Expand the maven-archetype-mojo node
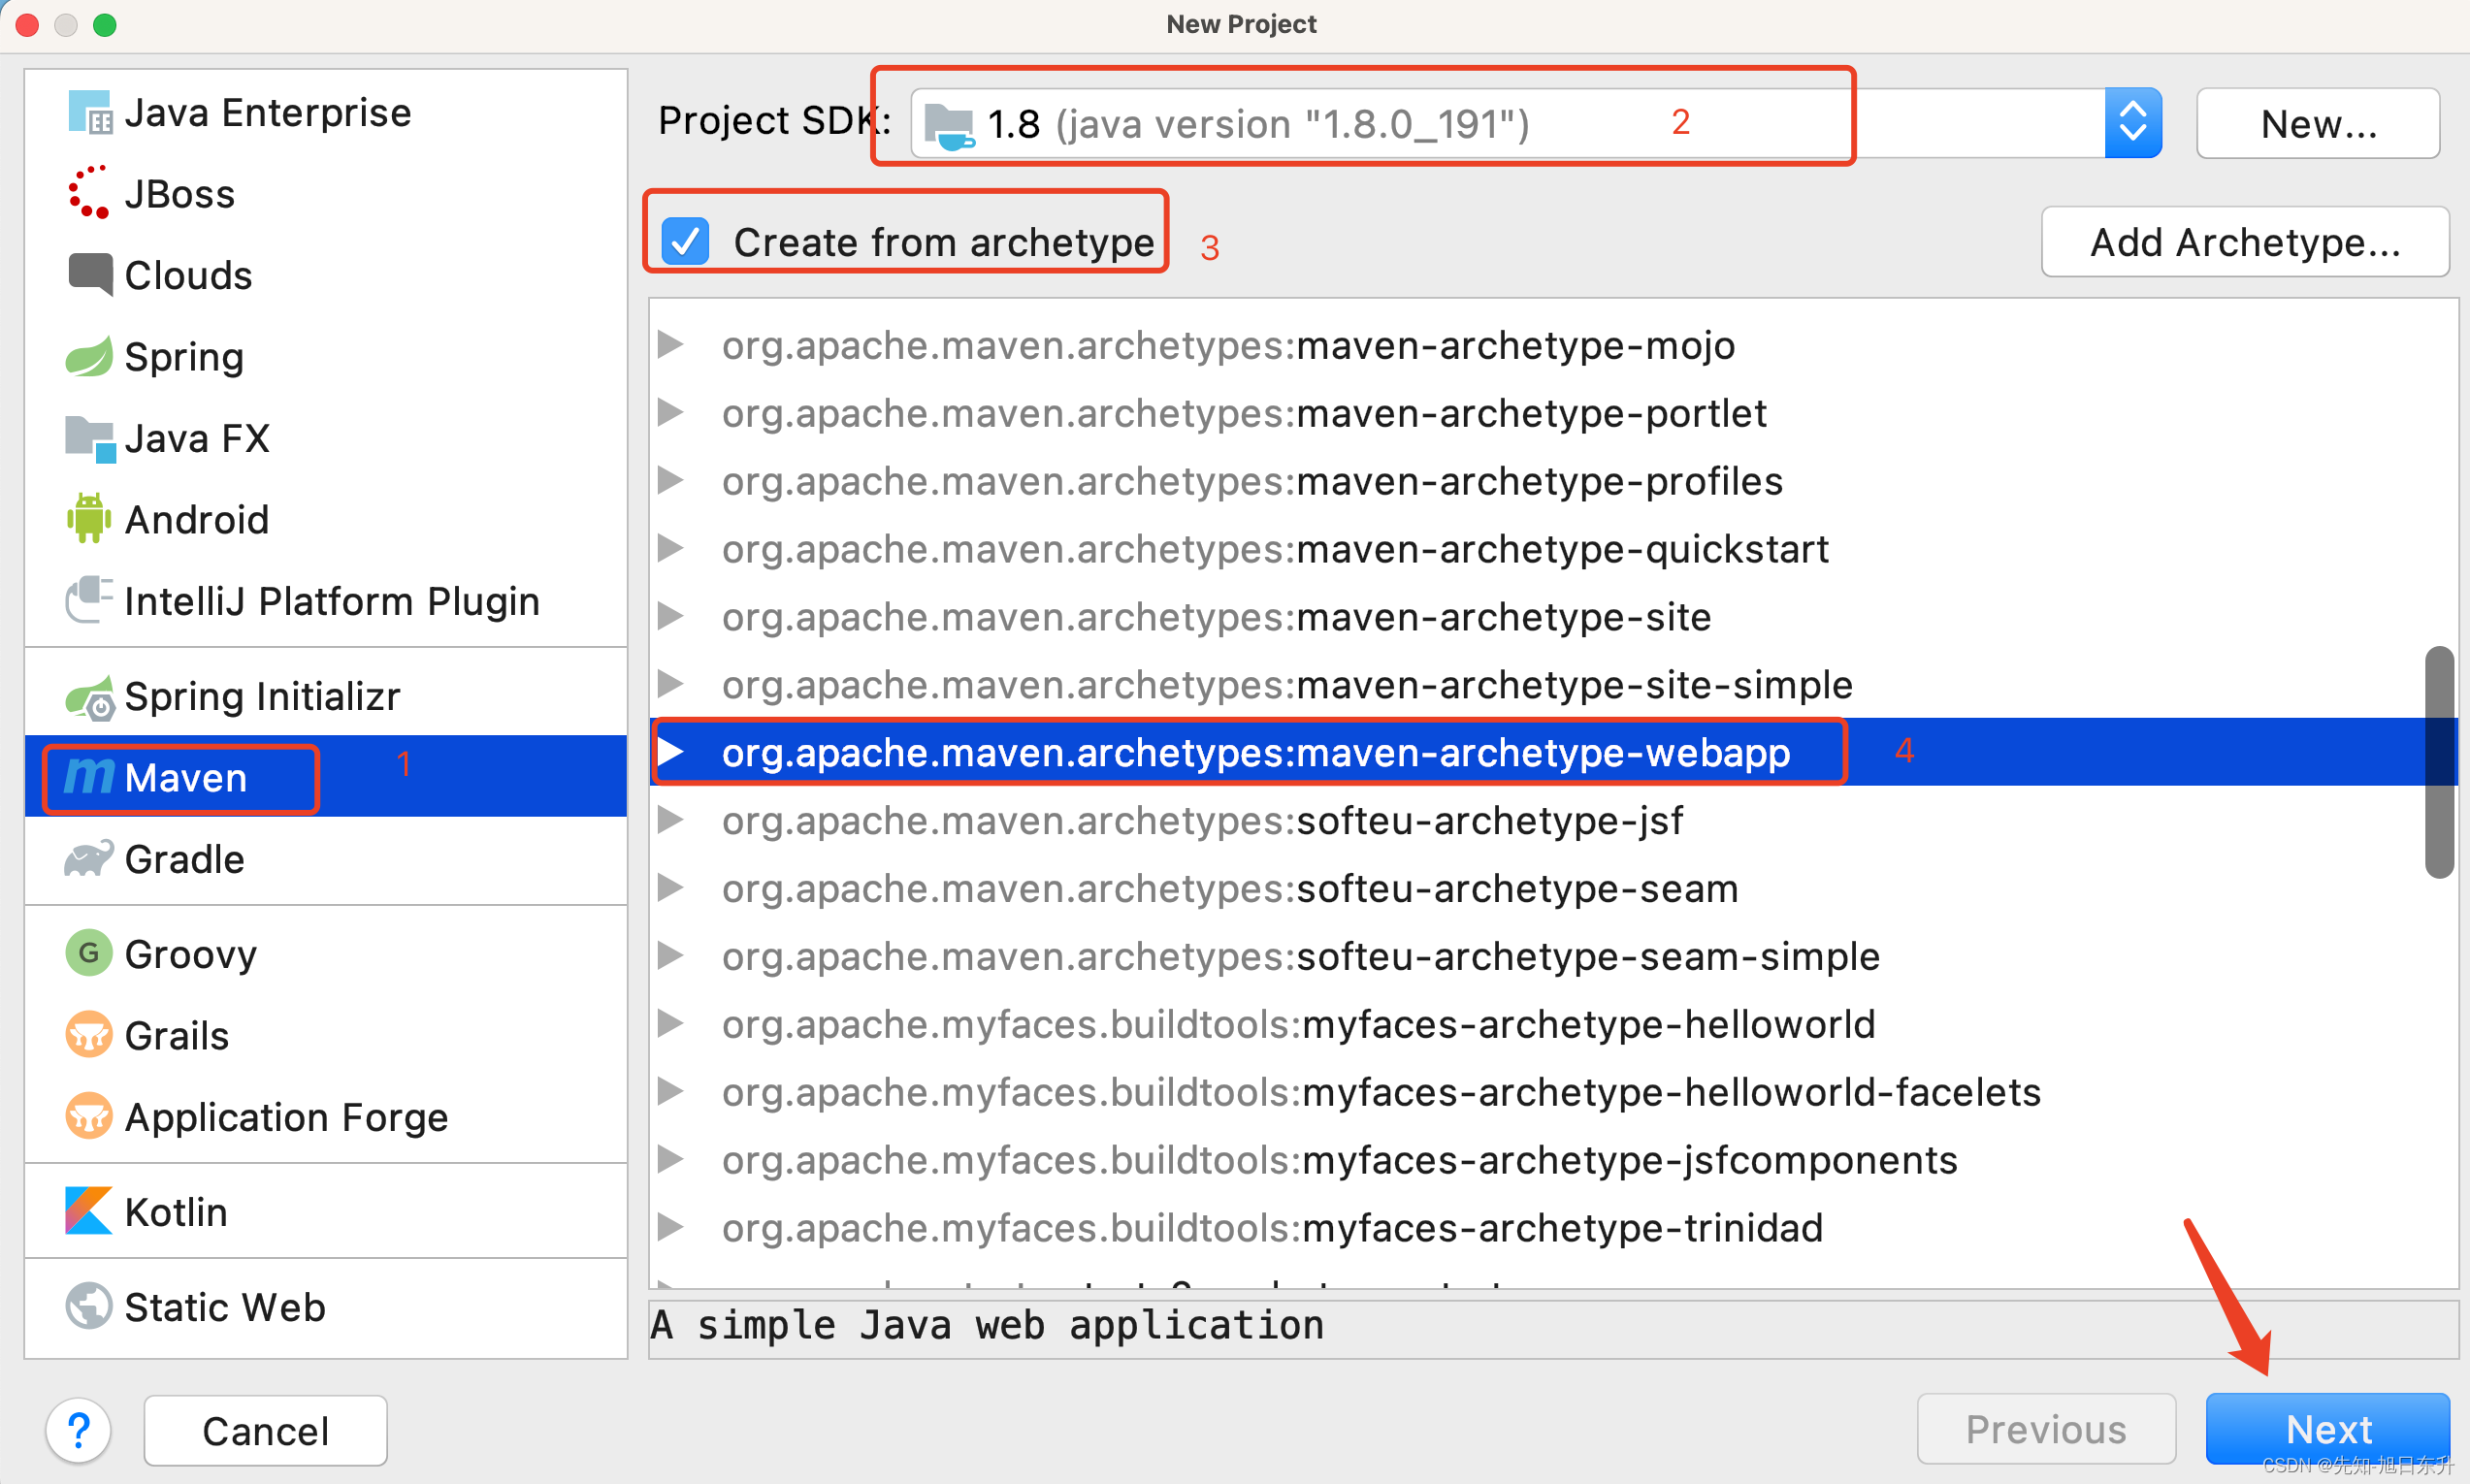 tap(671, 345)
